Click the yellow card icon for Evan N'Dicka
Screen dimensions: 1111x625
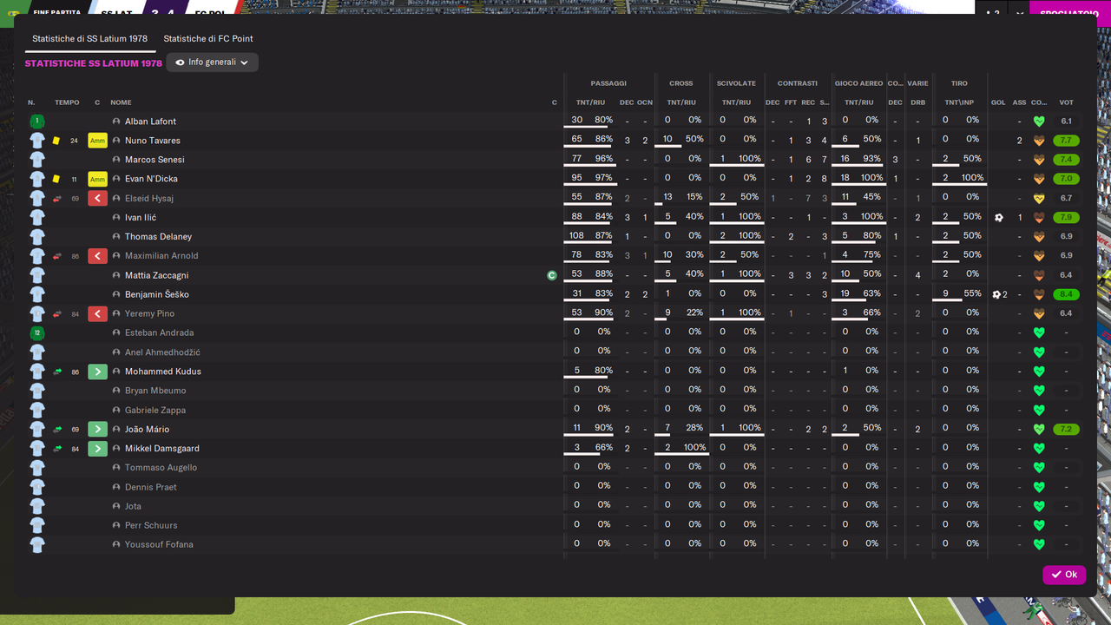click(56, 179)
